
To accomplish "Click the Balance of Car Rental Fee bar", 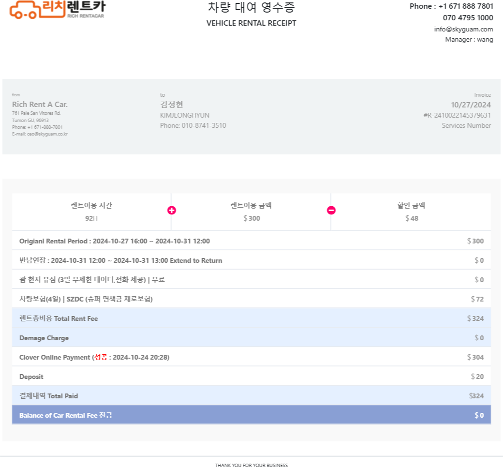I will pos(251,415).
